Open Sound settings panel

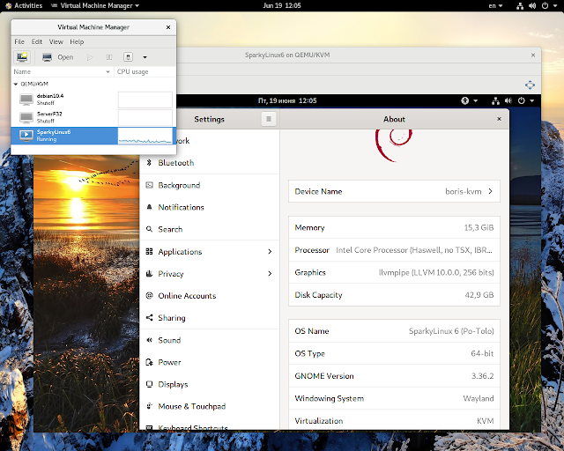(210, 340)
